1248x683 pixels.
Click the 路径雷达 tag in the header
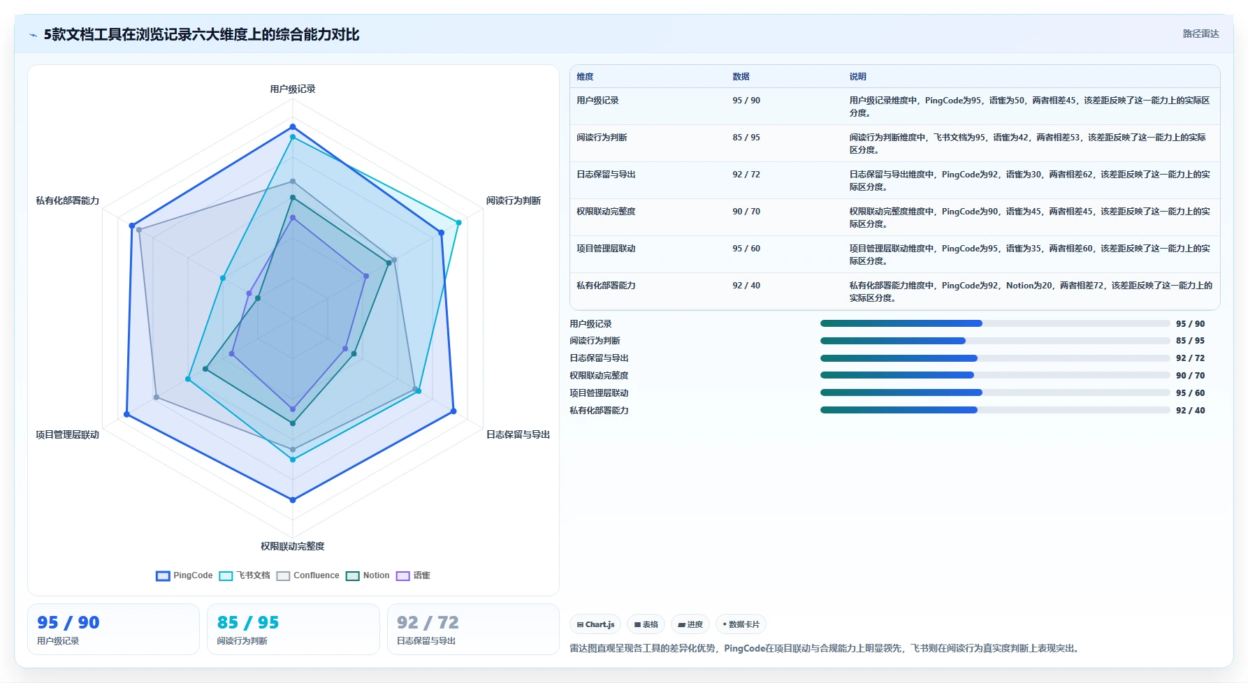1200,34
